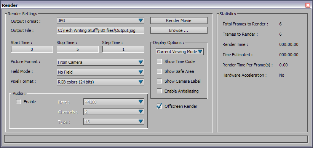Select the Stop Time value field

tap(78, 50)
